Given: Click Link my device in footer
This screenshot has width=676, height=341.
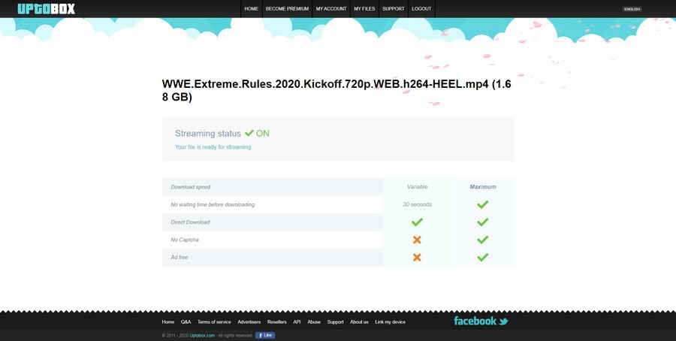Looking at the screenshot, I should pos(390,322).
